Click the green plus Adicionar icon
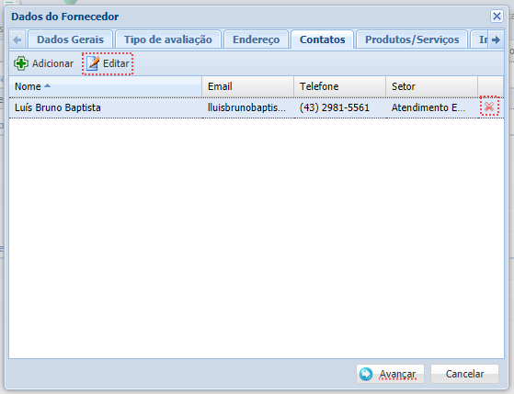514x394 pixels. pos(21,63)
